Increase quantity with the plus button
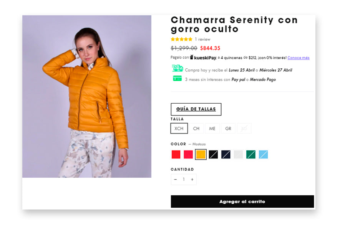The width and height of the screenshot is (340, 226). pyautogui.click(x=192, y=180)
